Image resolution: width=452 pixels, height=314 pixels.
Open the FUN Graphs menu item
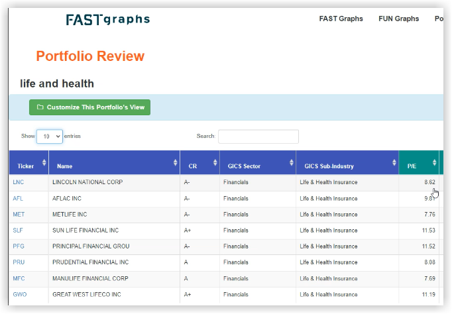398,19
